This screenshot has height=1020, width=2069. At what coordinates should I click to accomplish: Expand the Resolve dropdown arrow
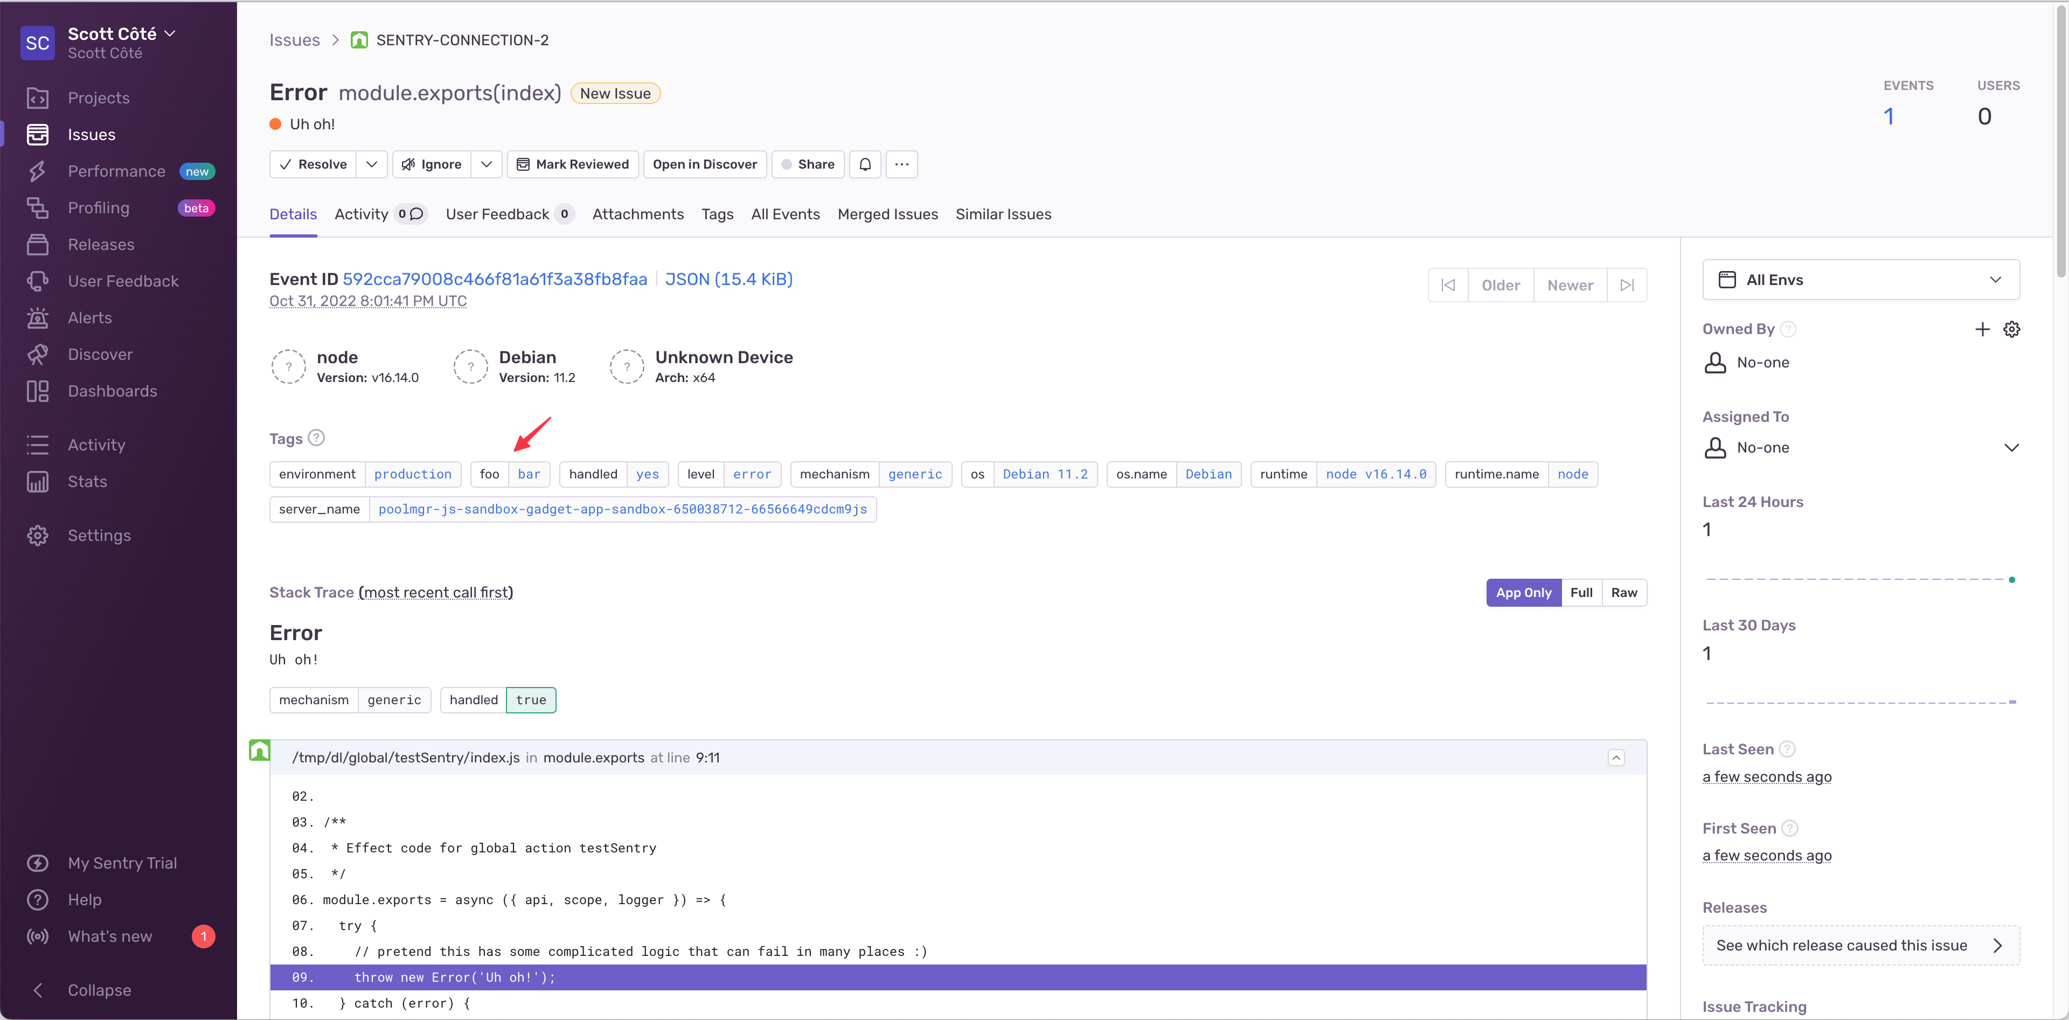pos(372,165)
